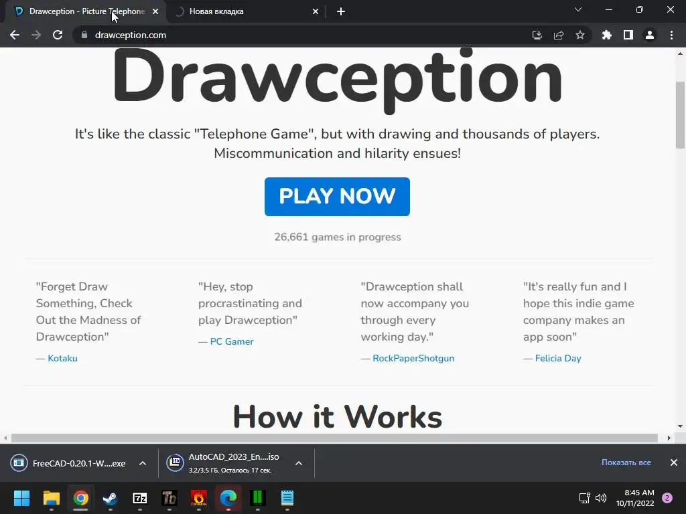Screen dimensions: 686x514
Task: Open the RockPaperShotgun link
Action: click(413, 359)
